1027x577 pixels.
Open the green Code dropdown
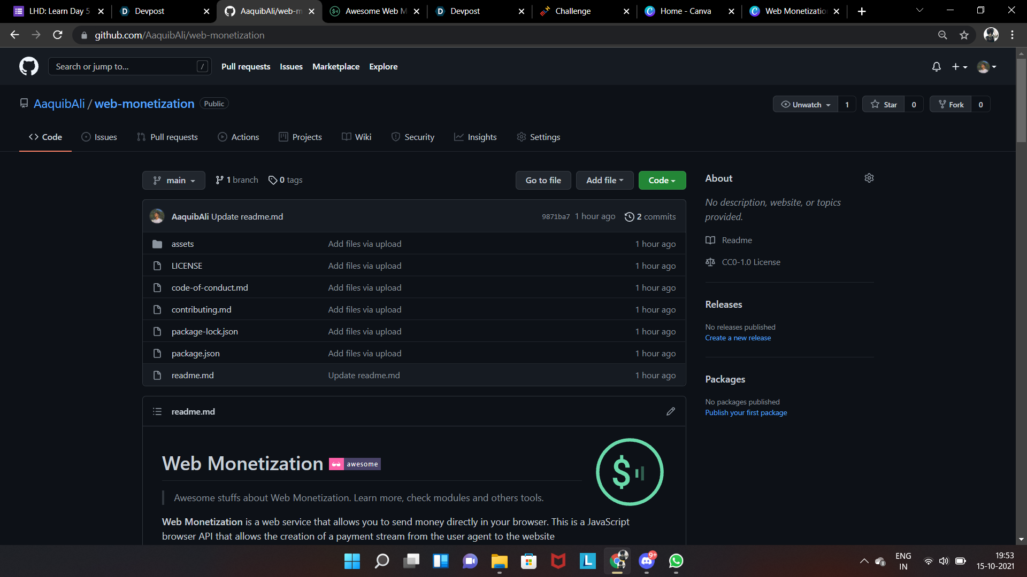(662, 181)
